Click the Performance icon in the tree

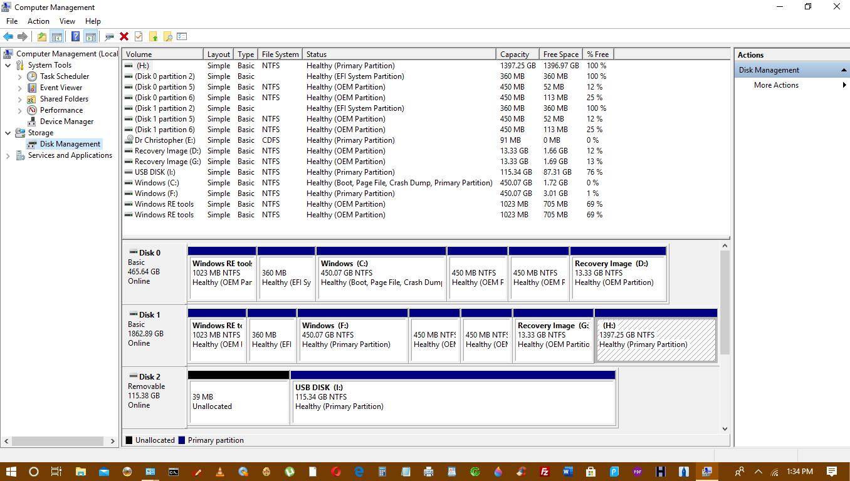32,110
